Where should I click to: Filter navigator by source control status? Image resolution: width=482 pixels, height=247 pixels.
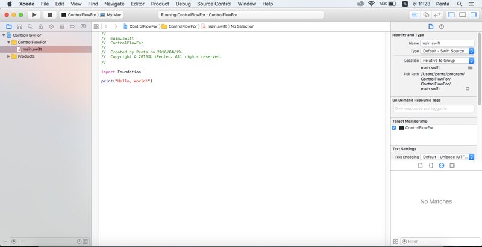point(85,242)
